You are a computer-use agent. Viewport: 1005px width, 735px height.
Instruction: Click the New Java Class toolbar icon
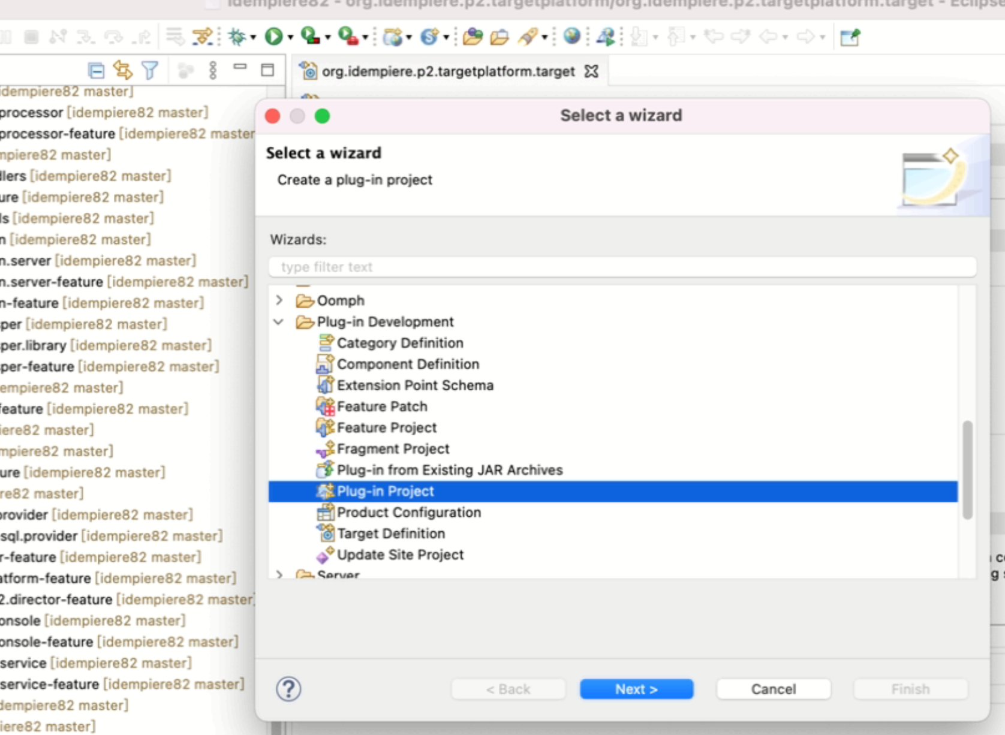429,37
